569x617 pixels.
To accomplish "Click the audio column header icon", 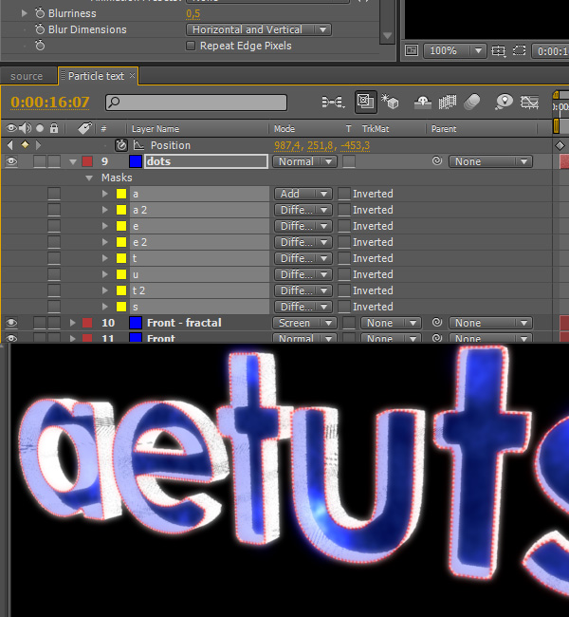I will (26, 128).
